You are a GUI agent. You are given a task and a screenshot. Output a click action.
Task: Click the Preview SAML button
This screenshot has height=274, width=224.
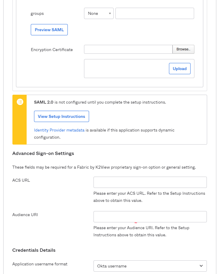point(49,30)
